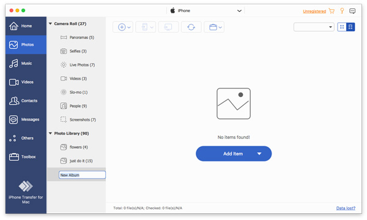
Task: Open the export to device dropdown arrow
Action: 152,27
